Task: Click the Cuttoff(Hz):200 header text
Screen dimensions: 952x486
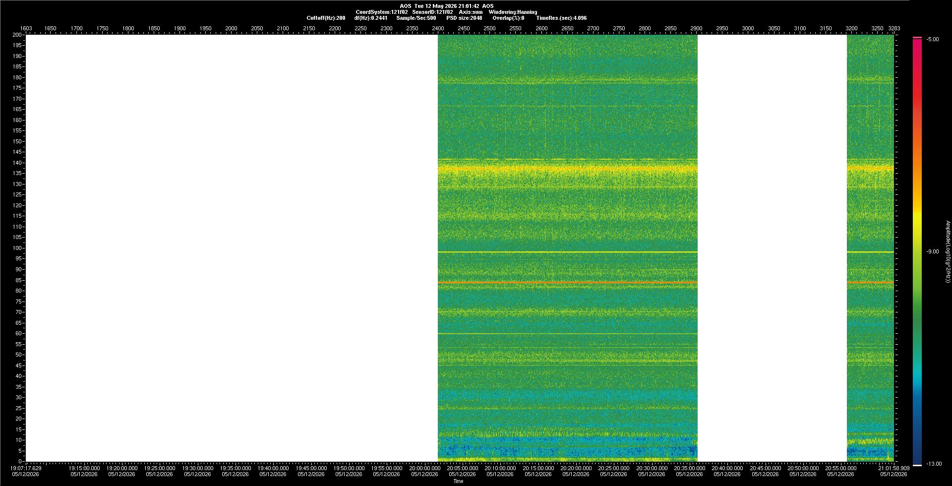Action: (326, 18)
